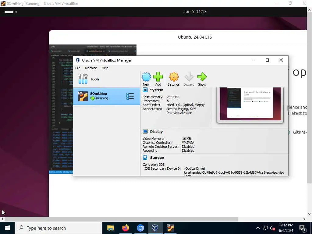
Task: Click the muted volume tray icon
Action: tap(272, 228)
